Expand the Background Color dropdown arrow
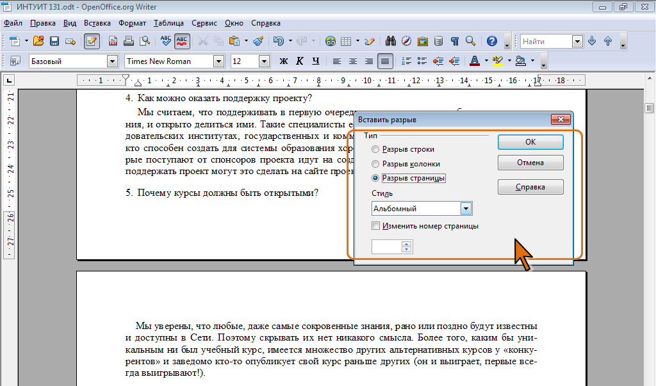The height and width of the screenshot is (386, 656). tap(532, 61)
